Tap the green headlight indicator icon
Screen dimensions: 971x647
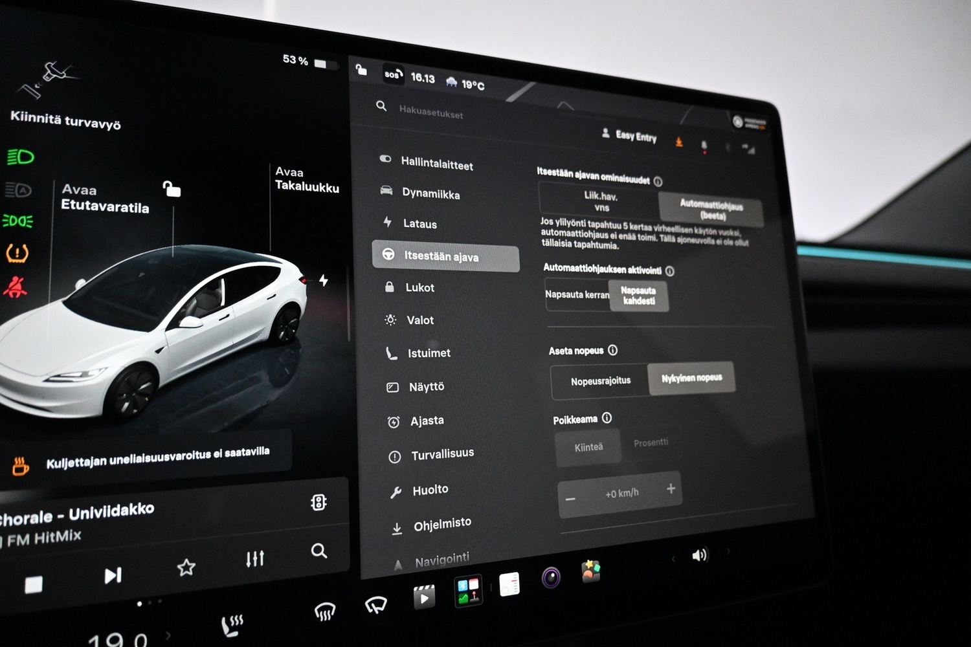(21, 157)
